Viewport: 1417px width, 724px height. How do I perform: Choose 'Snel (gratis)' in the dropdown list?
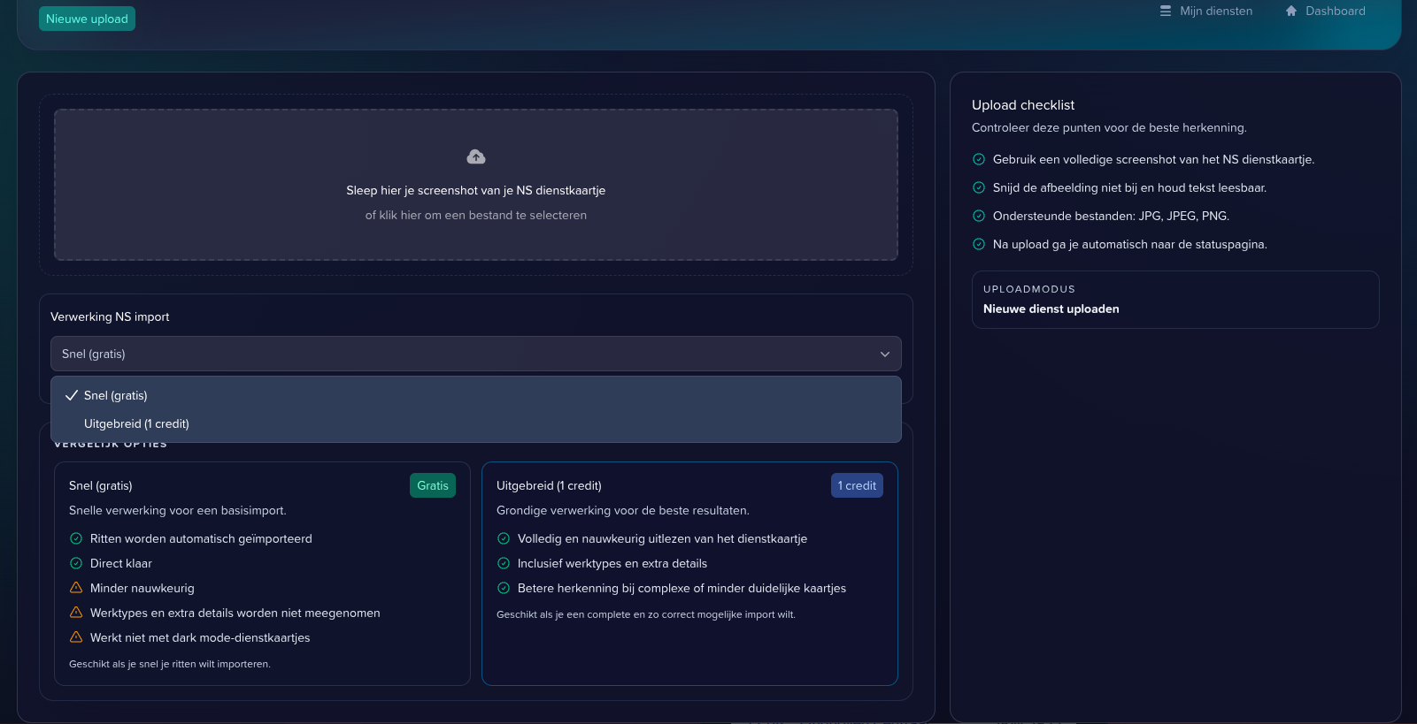[x=476, y=395]
